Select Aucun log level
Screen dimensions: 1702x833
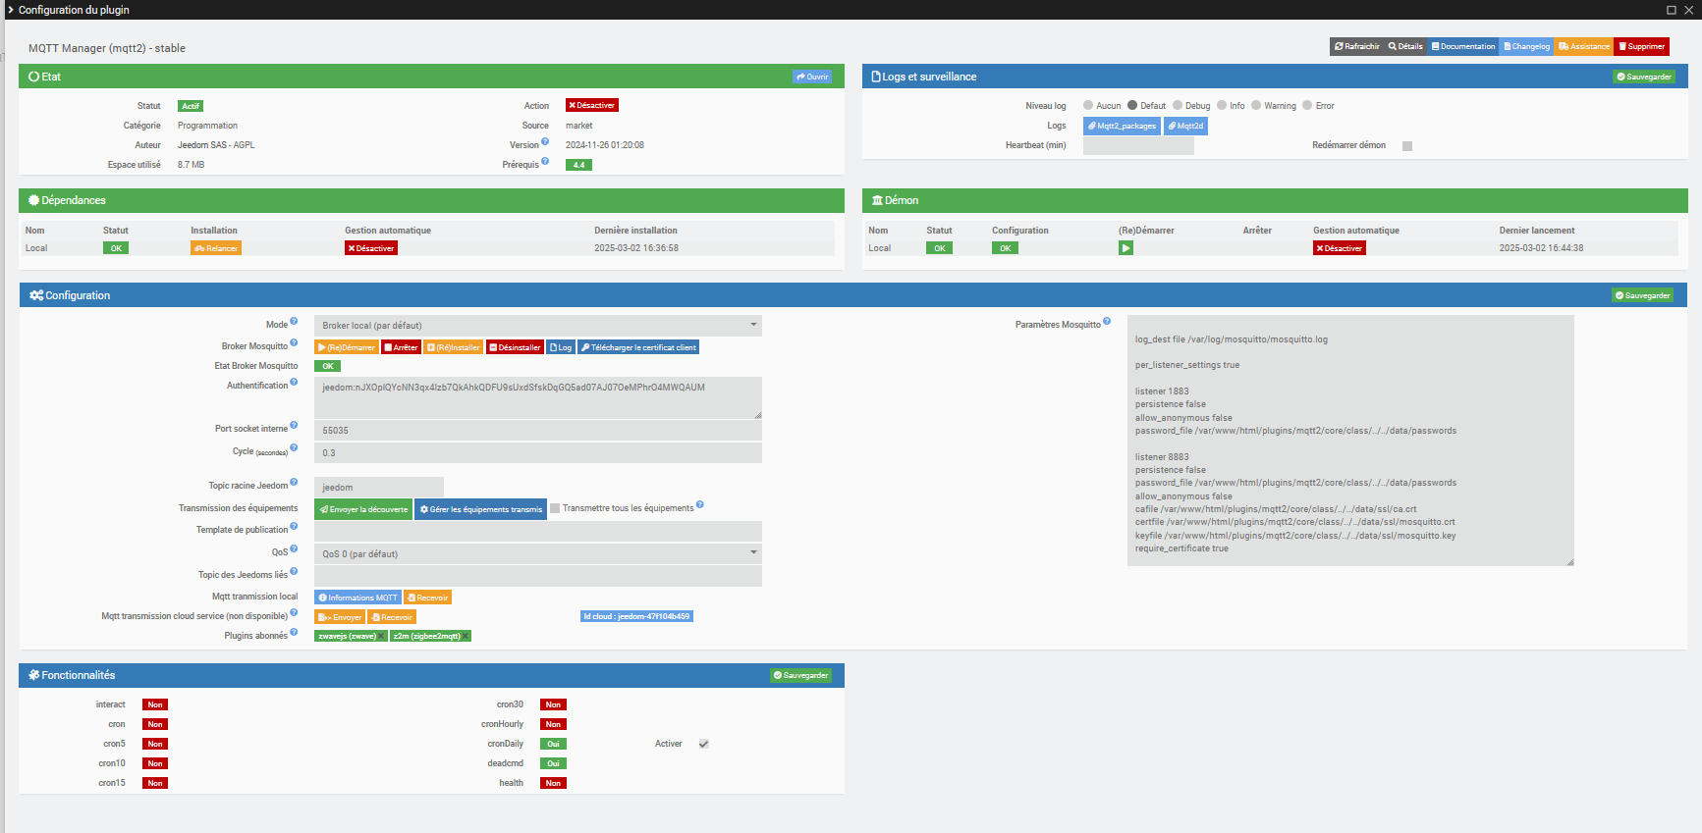point(1088,105)
